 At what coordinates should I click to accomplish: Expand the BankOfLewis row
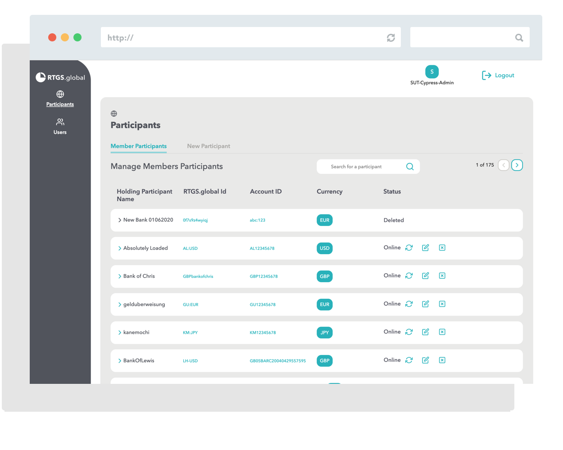tap(119, 361)
